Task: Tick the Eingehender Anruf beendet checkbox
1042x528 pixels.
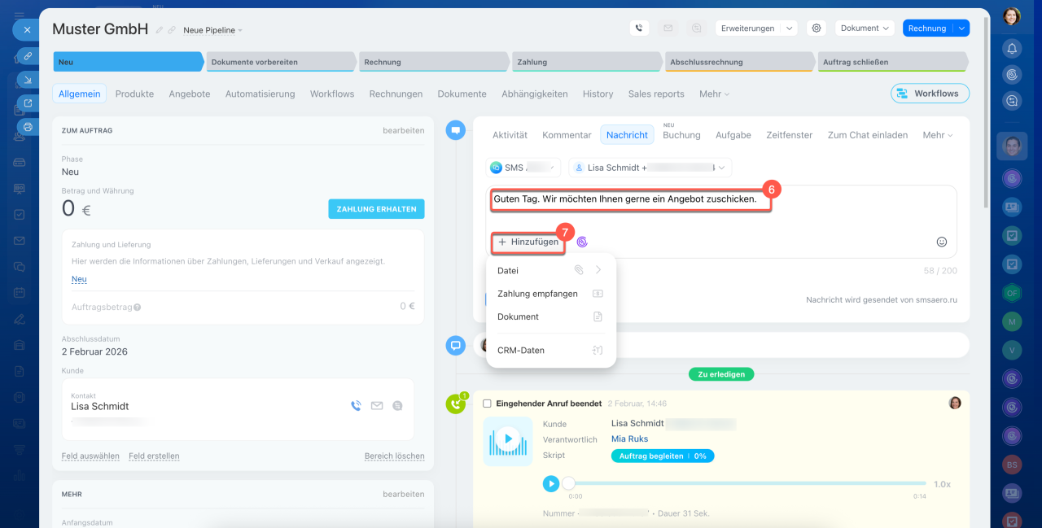Action: [x=487, y=404]
